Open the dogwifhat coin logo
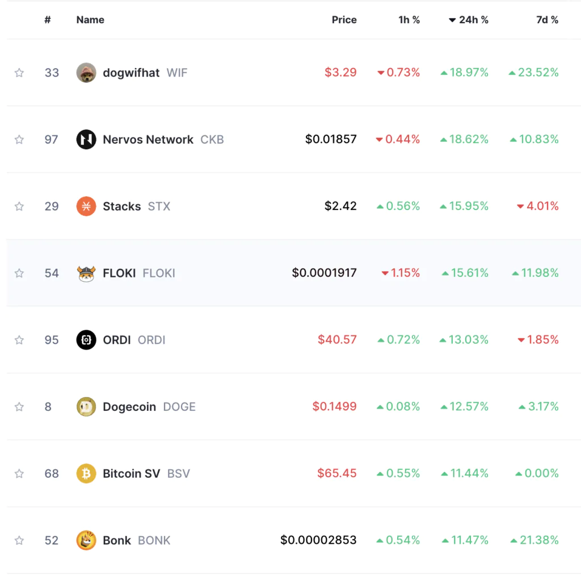The image size is (581, 576). coord(86,73)
